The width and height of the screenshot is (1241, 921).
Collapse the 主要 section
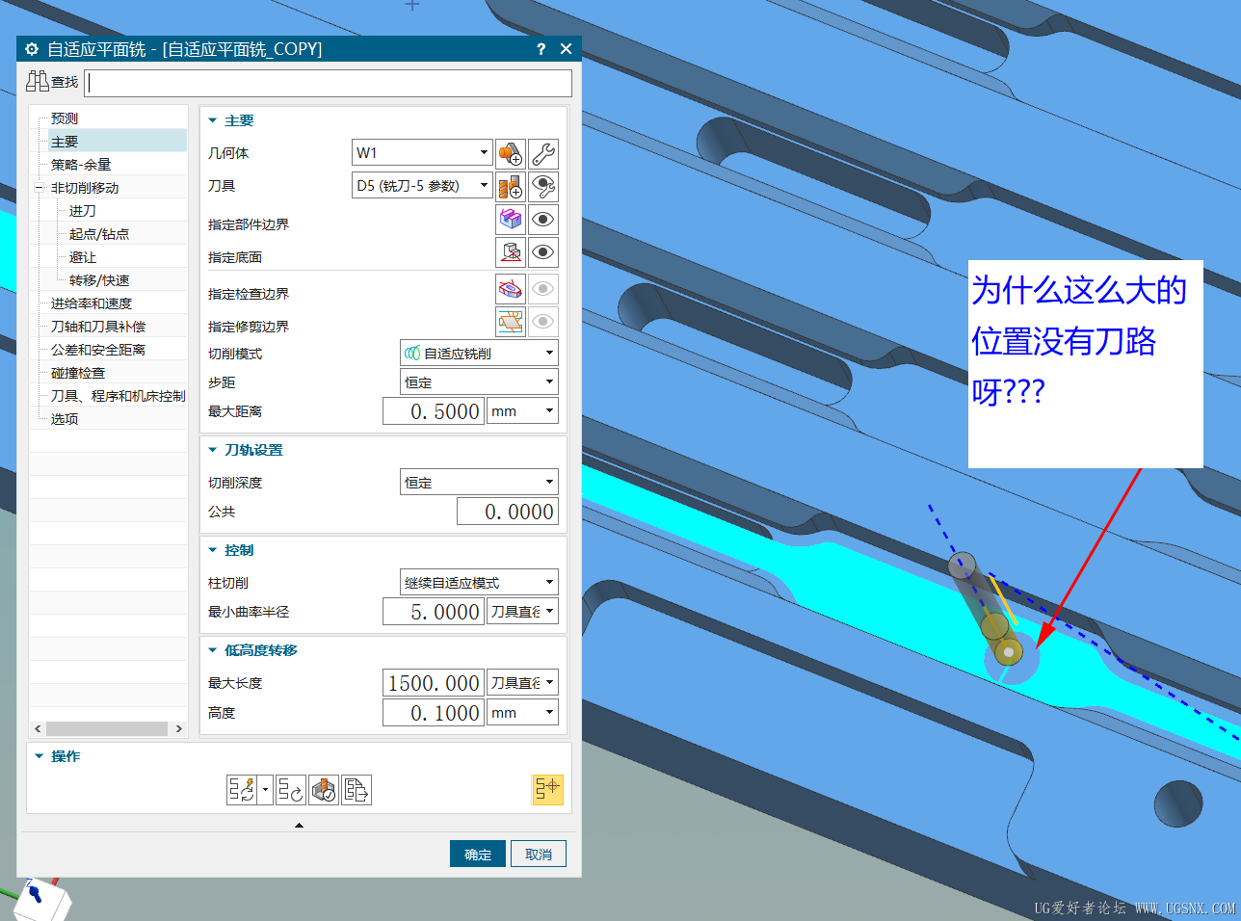coord(213,120)
